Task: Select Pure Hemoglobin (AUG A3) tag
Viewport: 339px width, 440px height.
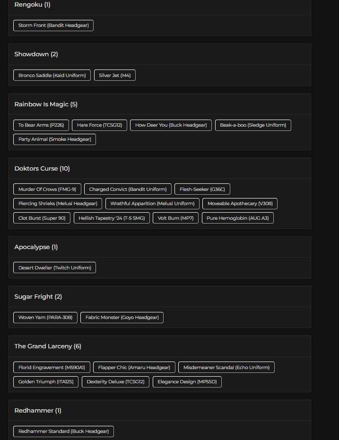Action: (x=237, y=218)
